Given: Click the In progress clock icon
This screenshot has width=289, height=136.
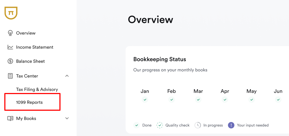Looking at the screenshot, I should [x=198, y=125].
